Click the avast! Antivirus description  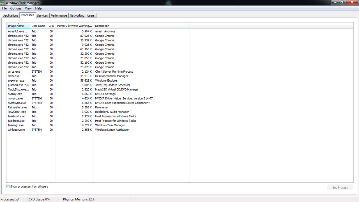(x=105, y=31)
